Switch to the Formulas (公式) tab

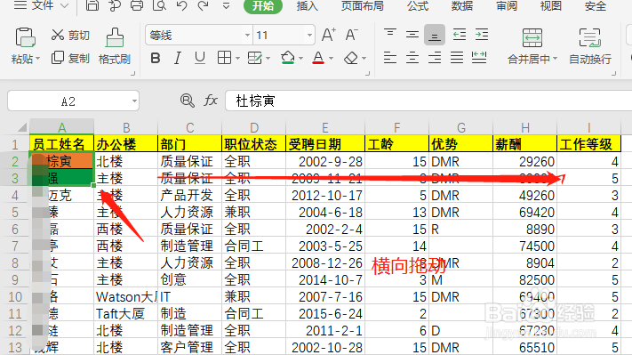(x=418, y=6)
